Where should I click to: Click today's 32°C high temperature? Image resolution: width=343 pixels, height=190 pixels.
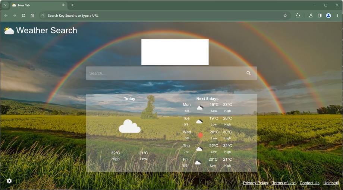point(116,153)
